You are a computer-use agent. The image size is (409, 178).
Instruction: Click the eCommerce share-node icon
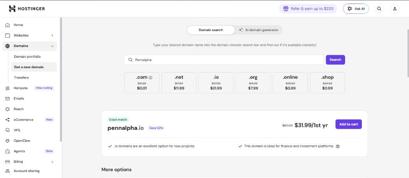click(8, 120)
